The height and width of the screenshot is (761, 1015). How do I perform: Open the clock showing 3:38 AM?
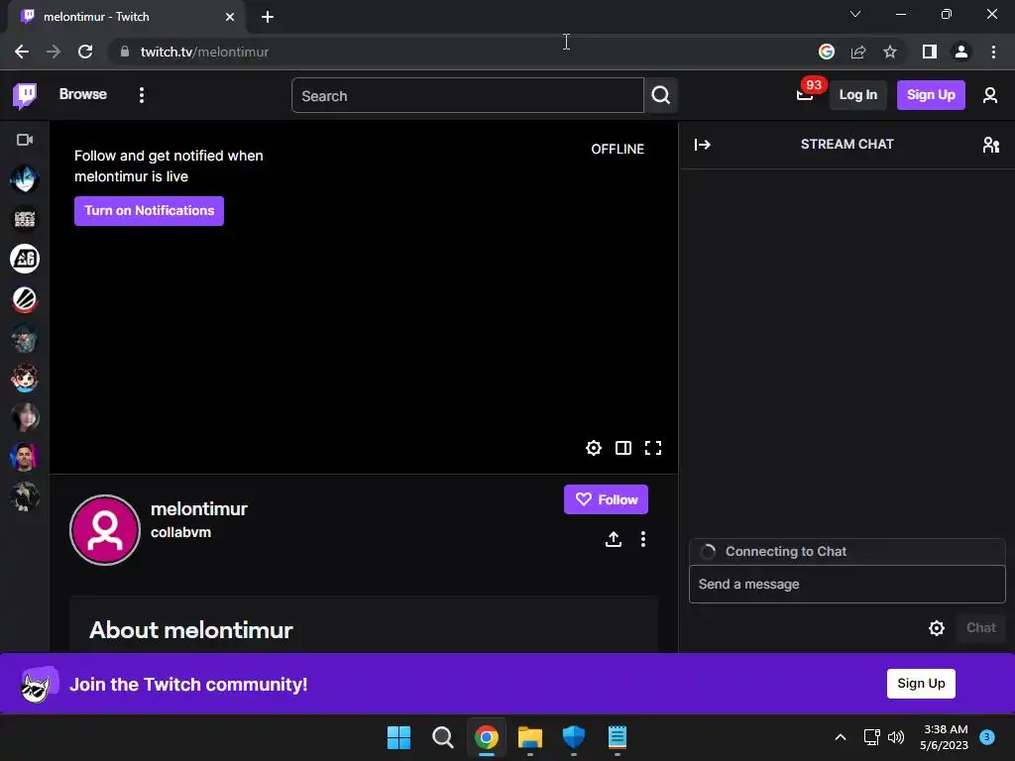click(x=945, y=737)
